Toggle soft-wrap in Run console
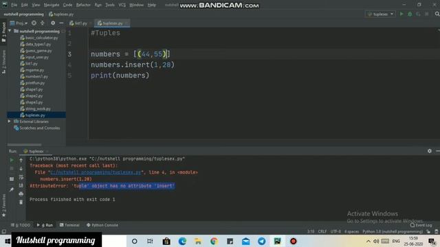Screen dimensions: 440x247 coord(21,177)
